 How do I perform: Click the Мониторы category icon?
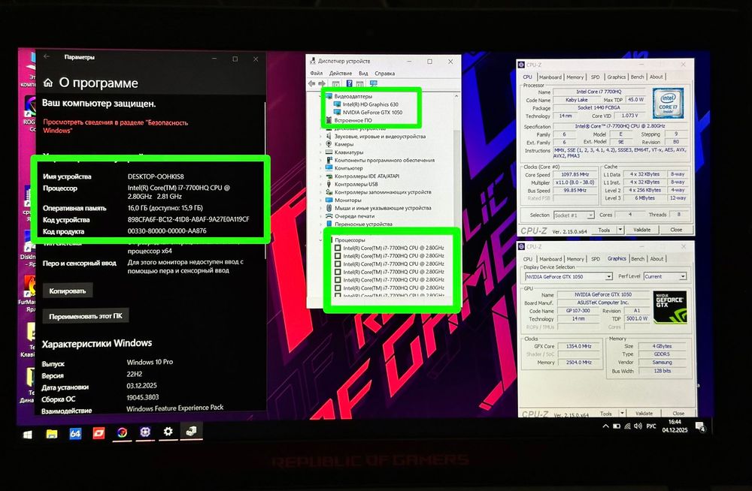(329, 200)
